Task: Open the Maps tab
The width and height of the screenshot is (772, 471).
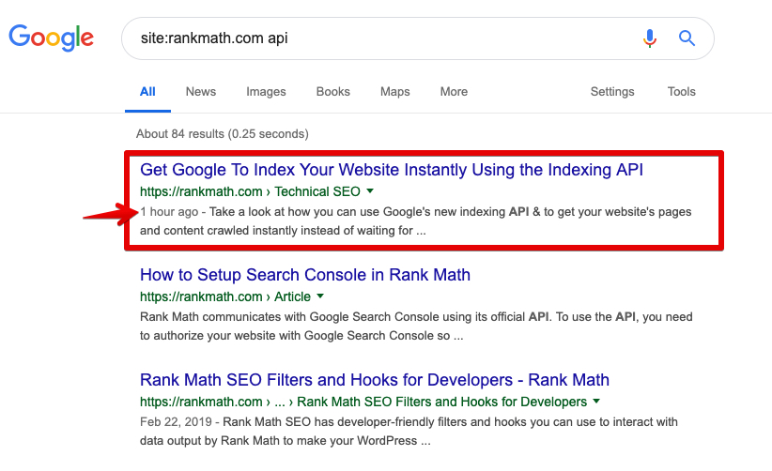Action: click(394, 91)
